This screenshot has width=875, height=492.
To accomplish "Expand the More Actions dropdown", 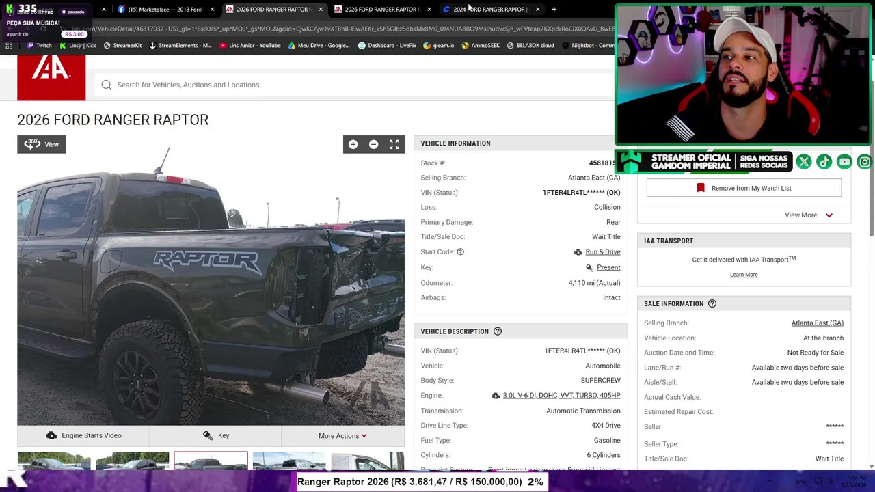I will pyautogui.click(x=342, y=436).
